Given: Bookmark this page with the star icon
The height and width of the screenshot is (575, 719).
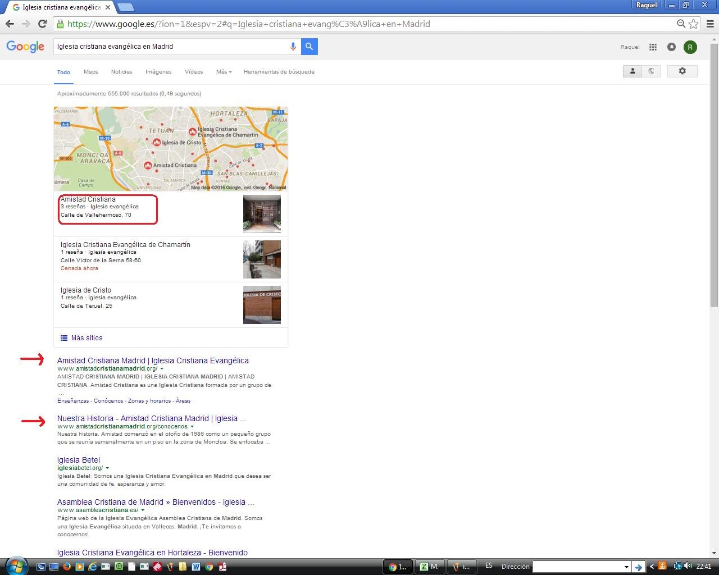Looking at the screenshot, I should (x=694, y=24).
